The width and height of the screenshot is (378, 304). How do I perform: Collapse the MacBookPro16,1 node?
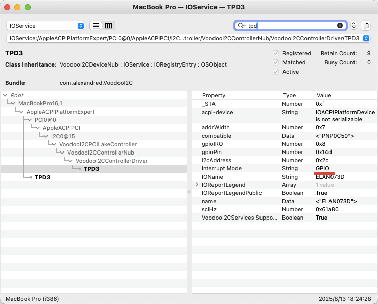pyautogui.click(x=13, y=103)
